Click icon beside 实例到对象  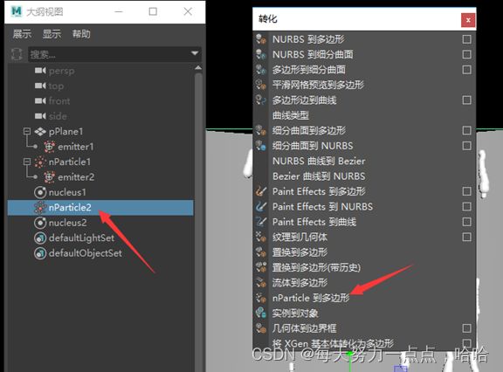[261, 313]
